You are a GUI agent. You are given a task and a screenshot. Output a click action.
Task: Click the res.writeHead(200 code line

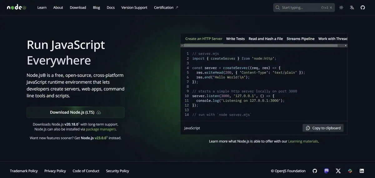coord(250,72)
